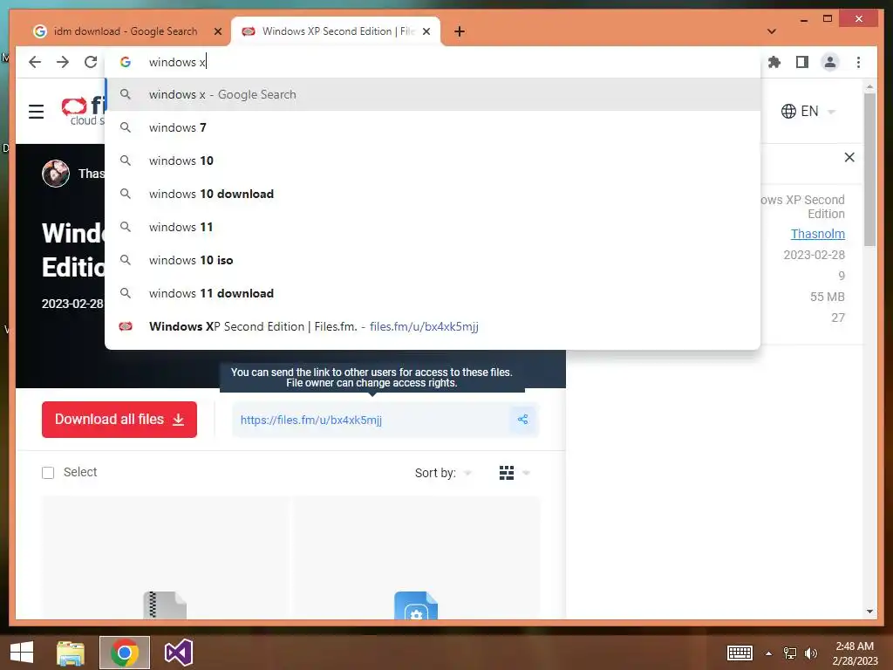
Task: Click the uploader profile avatar
Action: click(x=56, y=174)
